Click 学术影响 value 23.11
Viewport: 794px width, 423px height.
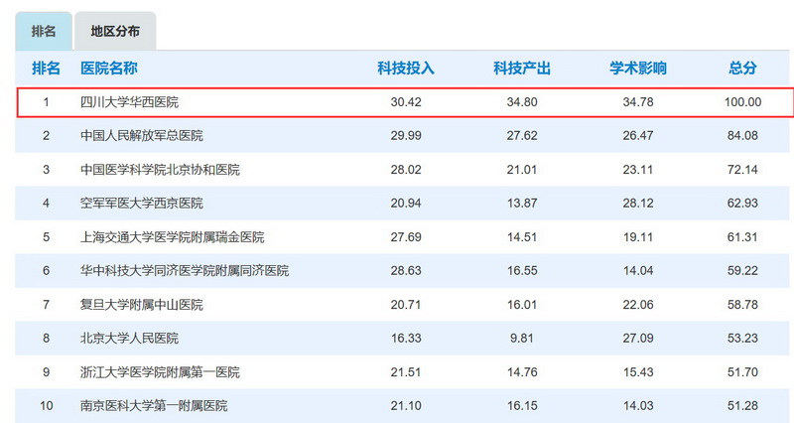pyautogui.click(x=638, y=169)
